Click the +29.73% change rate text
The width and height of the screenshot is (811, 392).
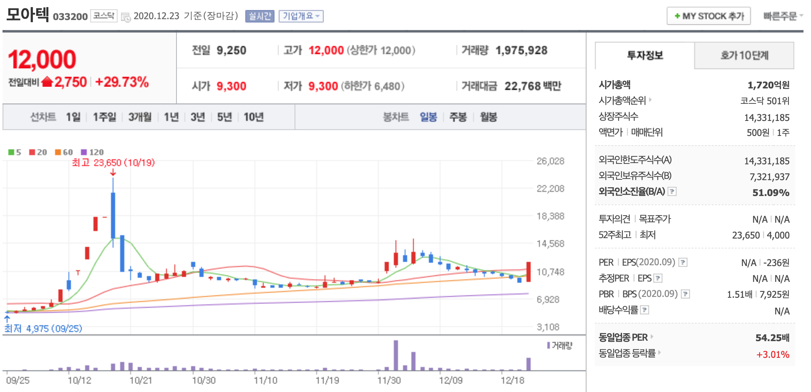[122, 82]
